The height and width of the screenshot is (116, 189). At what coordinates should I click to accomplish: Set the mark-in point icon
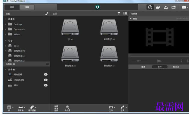tap(181, 61)
